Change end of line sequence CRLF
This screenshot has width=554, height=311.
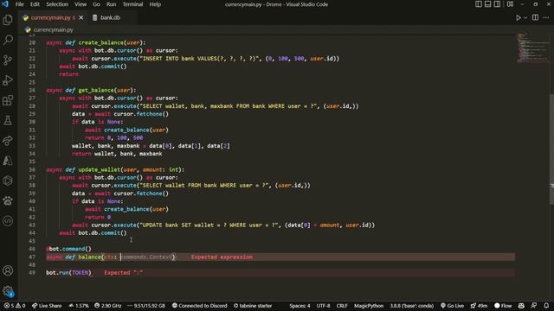342,306
